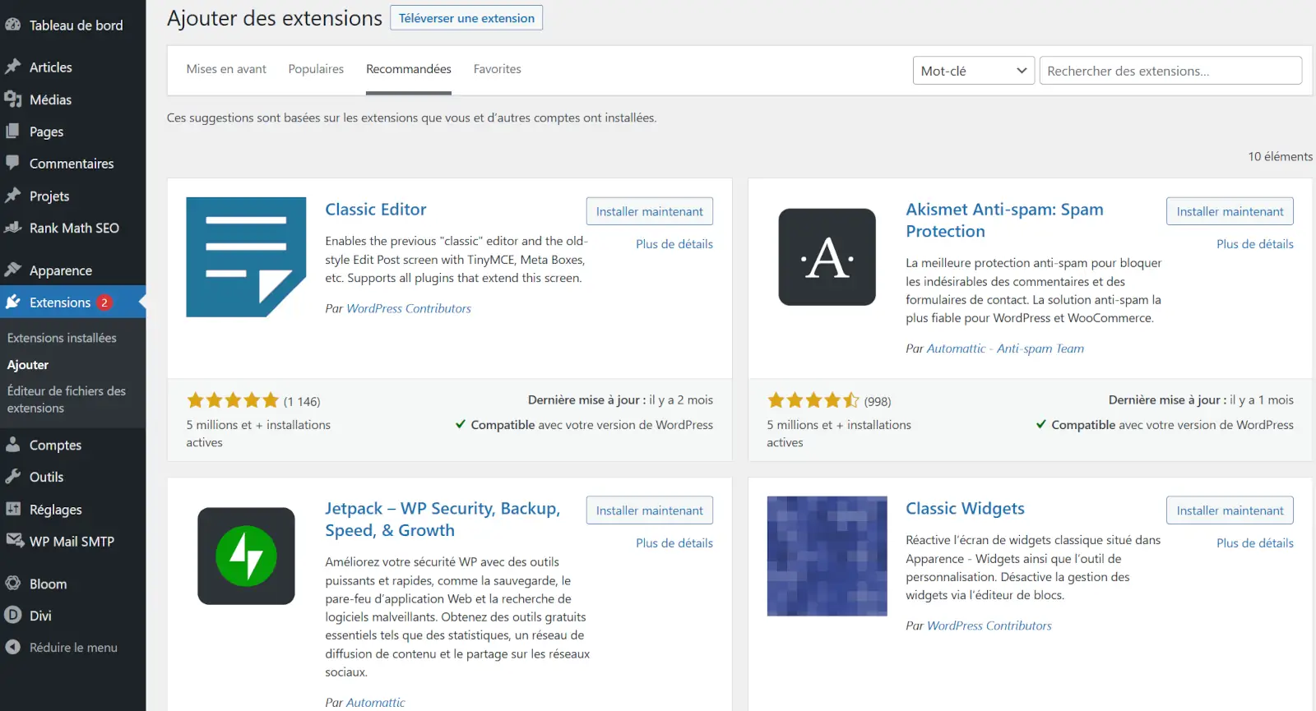Viewport: 1316px width, 711px height.
Task: Open Plus de détails for Classic Widgets
Action: click(1255, 543)
